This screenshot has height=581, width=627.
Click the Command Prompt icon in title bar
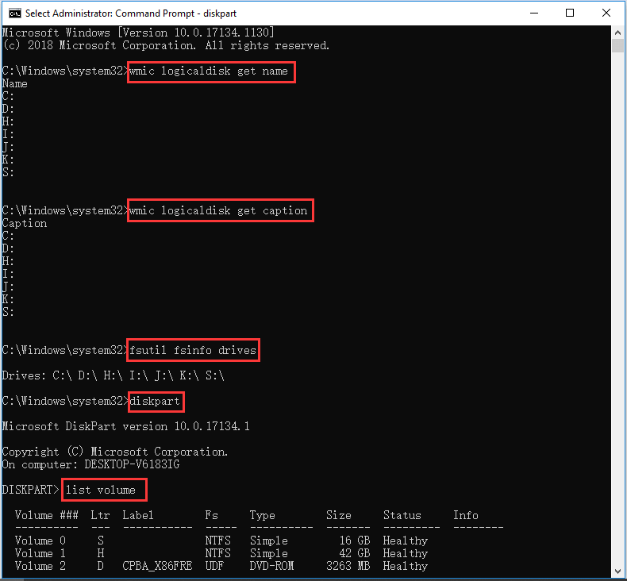pyautogui.click(x=13, y=13)
